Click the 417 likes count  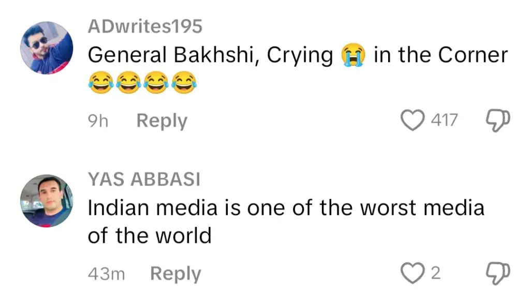tap(445, 121)
